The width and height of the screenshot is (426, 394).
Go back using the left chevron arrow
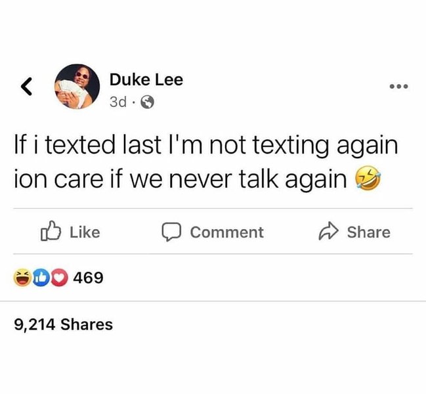27,87
